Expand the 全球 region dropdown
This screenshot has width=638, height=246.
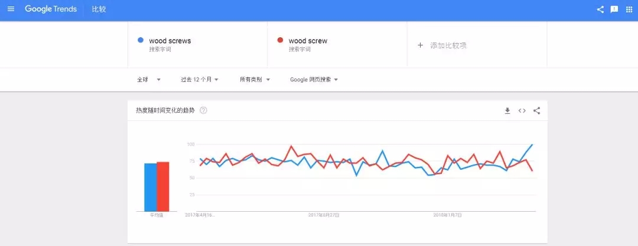[149, 80]
